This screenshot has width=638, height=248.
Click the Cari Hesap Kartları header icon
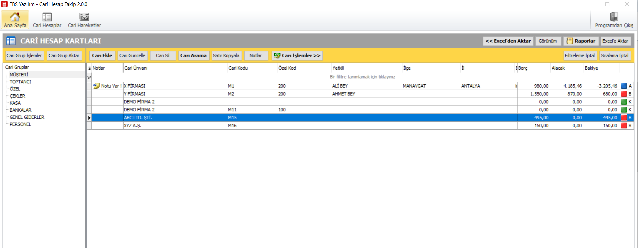pyautogui.click(x=11, y=41)
